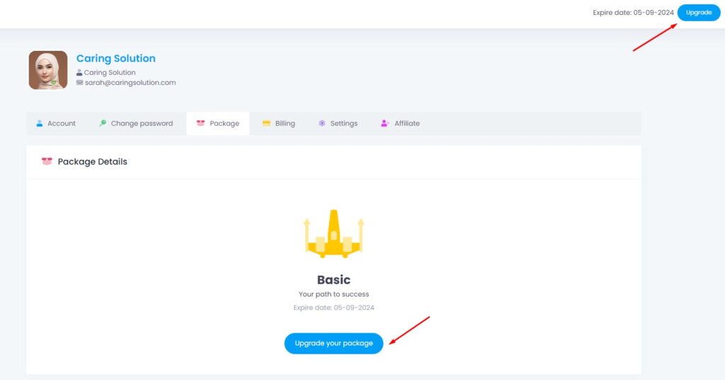The width and height of the screenshot is (725, 380).
Task: Click the Basic plan title
Action: (x=333, y=280)
